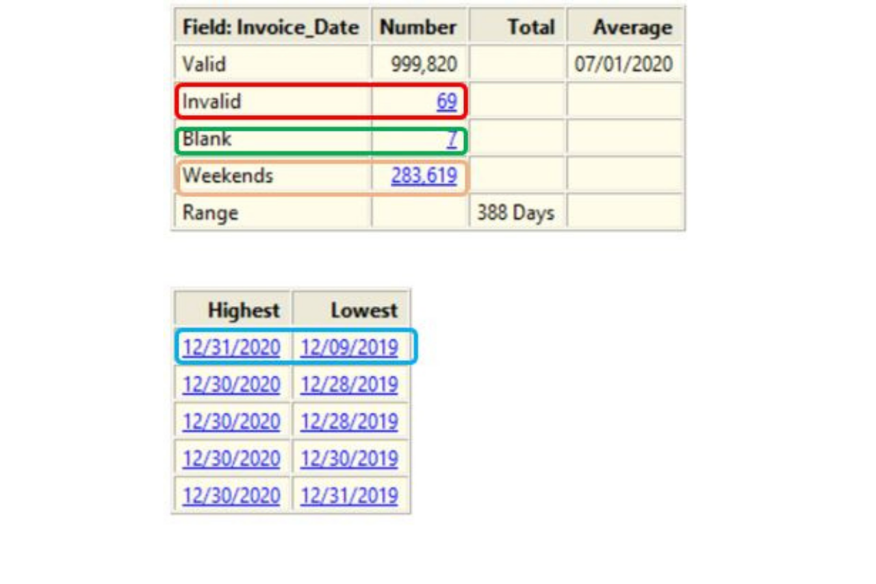The width and height of the screenshot is (876, 584).
Task: Select the Valid row label
Action: (204, 65)
